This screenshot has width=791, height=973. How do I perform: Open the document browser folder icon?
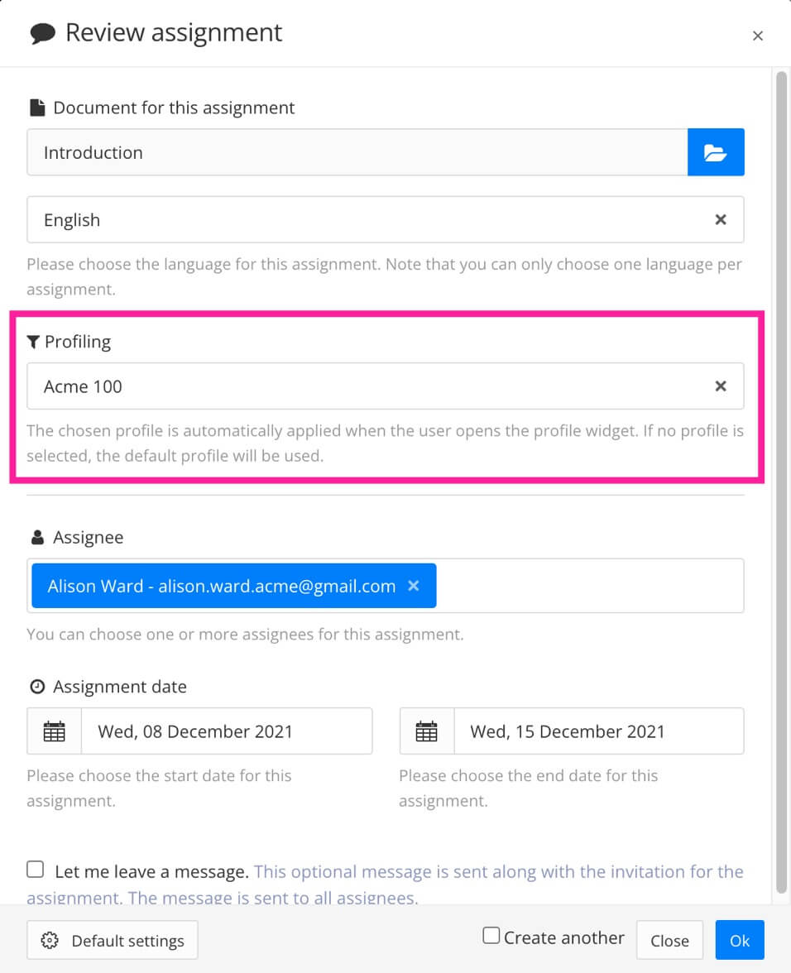coord(716,152)
